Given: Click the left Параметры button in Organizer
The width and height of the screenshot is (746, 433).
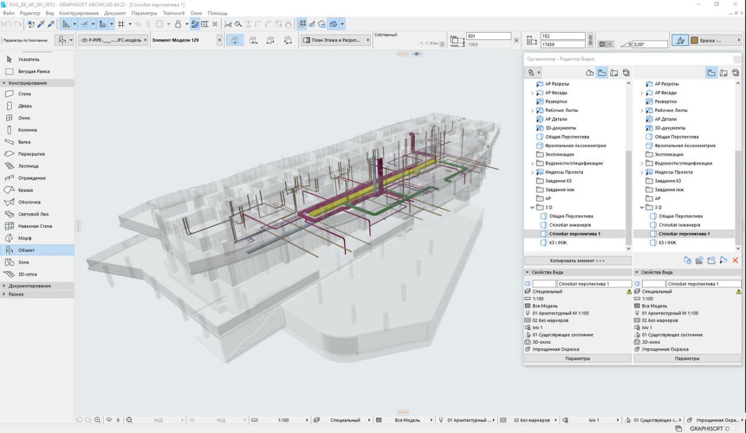Looking at the screenshot, I should pyautogui.click(x=577, y=358).
